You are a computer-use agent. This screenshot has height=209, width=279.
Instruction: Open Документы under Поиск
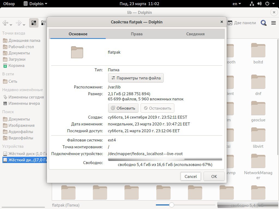pos(16,119)
